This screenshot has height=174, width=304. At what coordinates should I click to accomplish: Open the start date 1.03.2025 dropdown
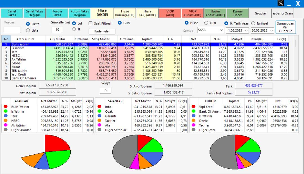click(x=246, y=30)
